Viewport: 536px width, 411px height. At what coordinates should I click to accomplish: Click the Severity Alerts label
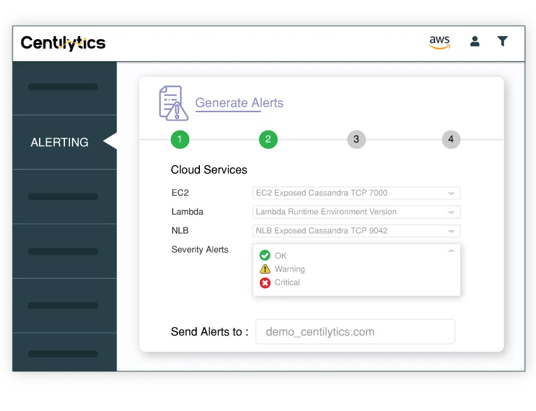[200, 250]
